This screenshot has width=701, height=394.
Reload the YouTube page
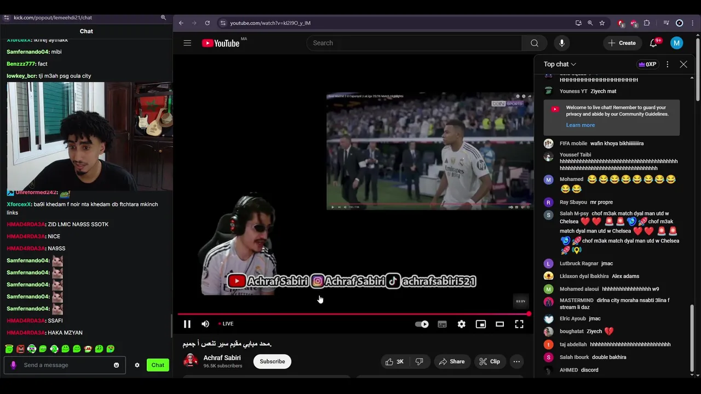click(208, 23)
